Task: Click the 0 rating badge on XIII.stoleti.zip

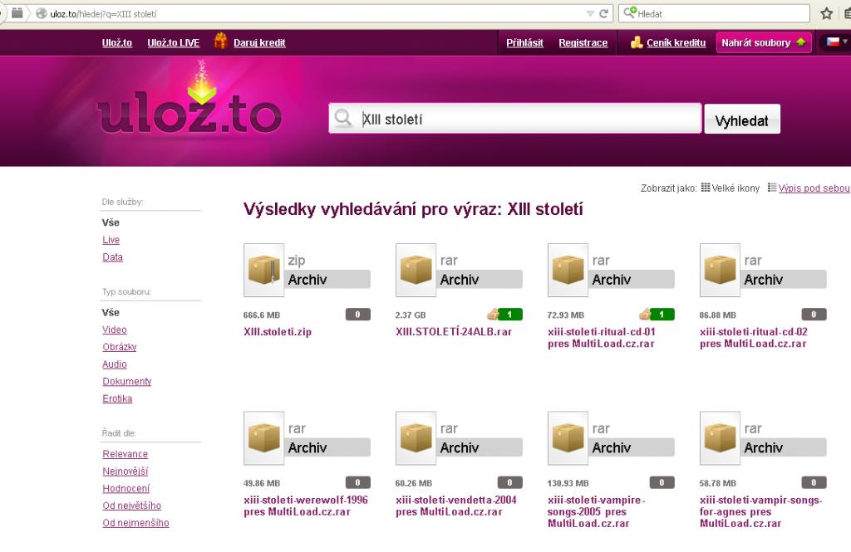Action: [x=357, y=315]
